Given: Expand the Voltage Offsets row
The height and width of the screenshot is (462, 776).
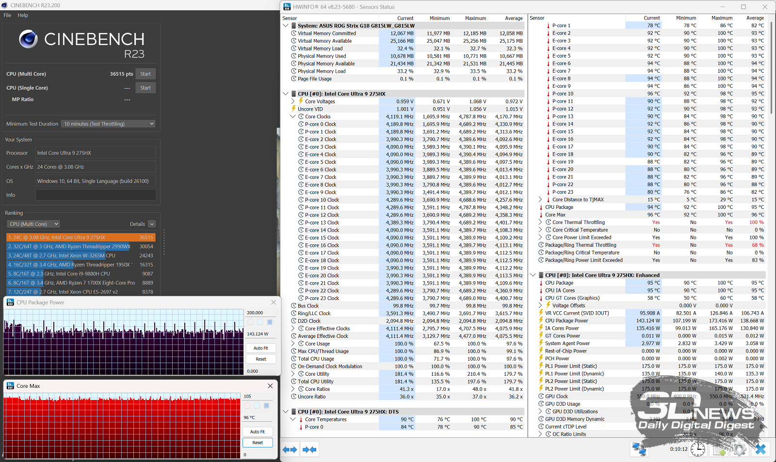Looking at the screenshot, I should (540, 305).
